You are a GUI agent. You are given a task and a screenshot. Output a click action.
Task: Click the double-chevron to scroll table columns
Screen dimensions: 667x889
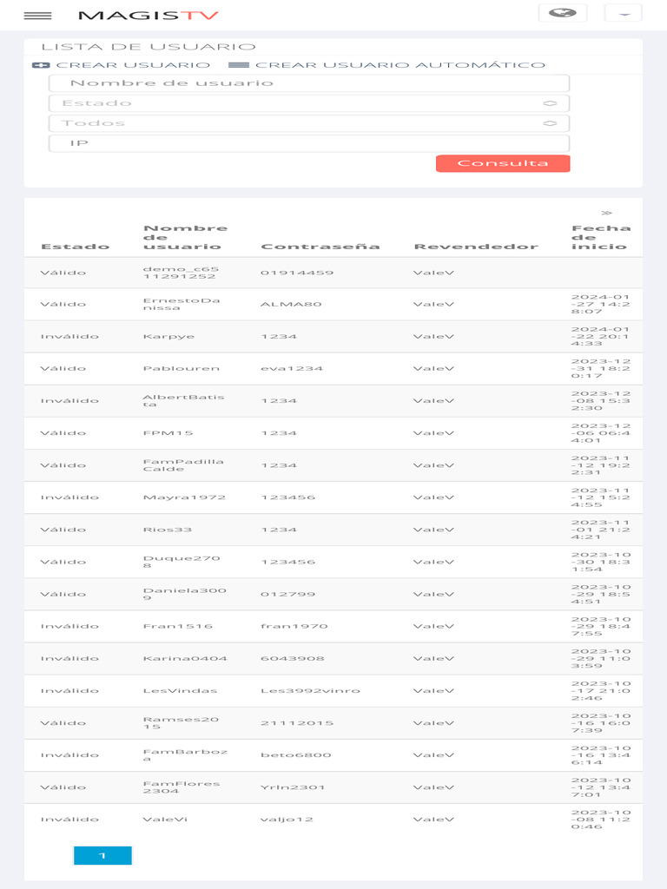coord(606,213)
